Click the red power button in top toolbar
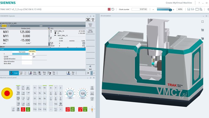 pyautogui.click(x=109, y=9)
